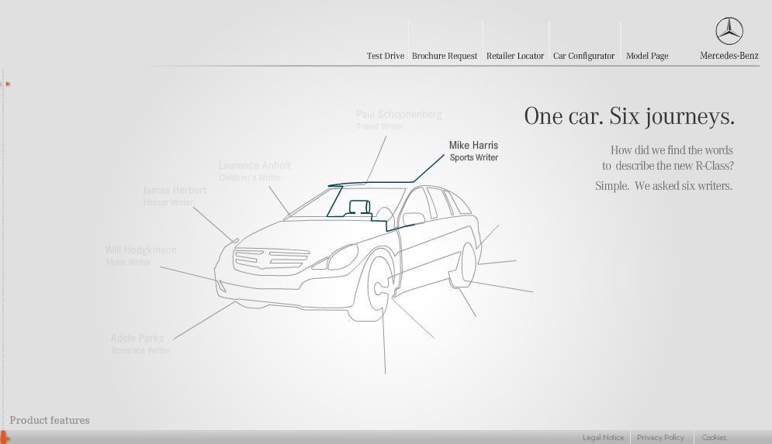The image size is (772, 444).
Task: Open the Privacy Policy link
Action: coord(660,437)
